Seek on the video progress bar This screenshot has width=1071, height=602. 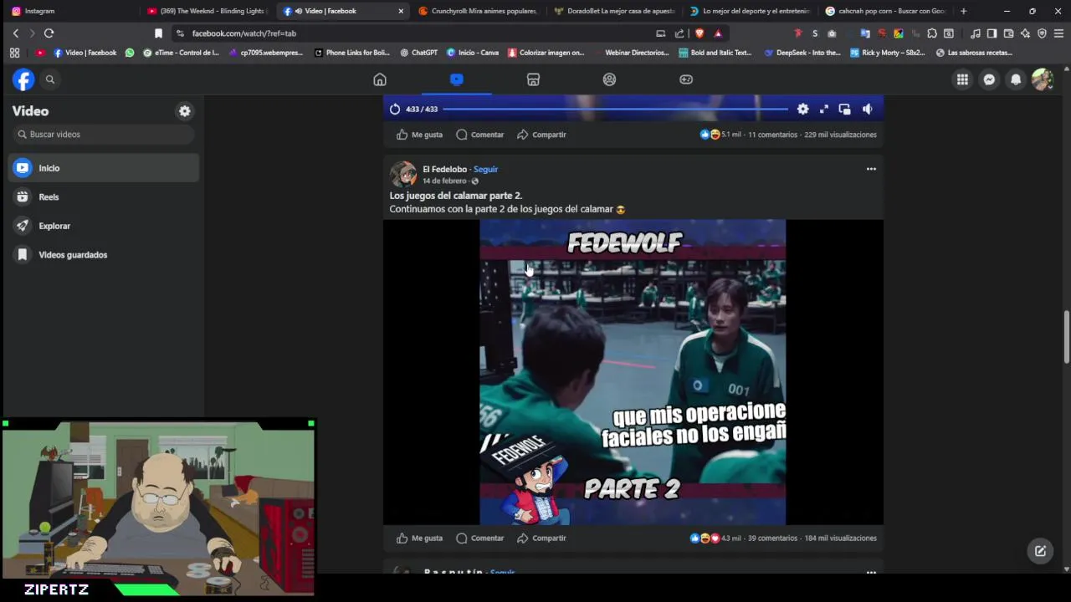pos(615,109)
